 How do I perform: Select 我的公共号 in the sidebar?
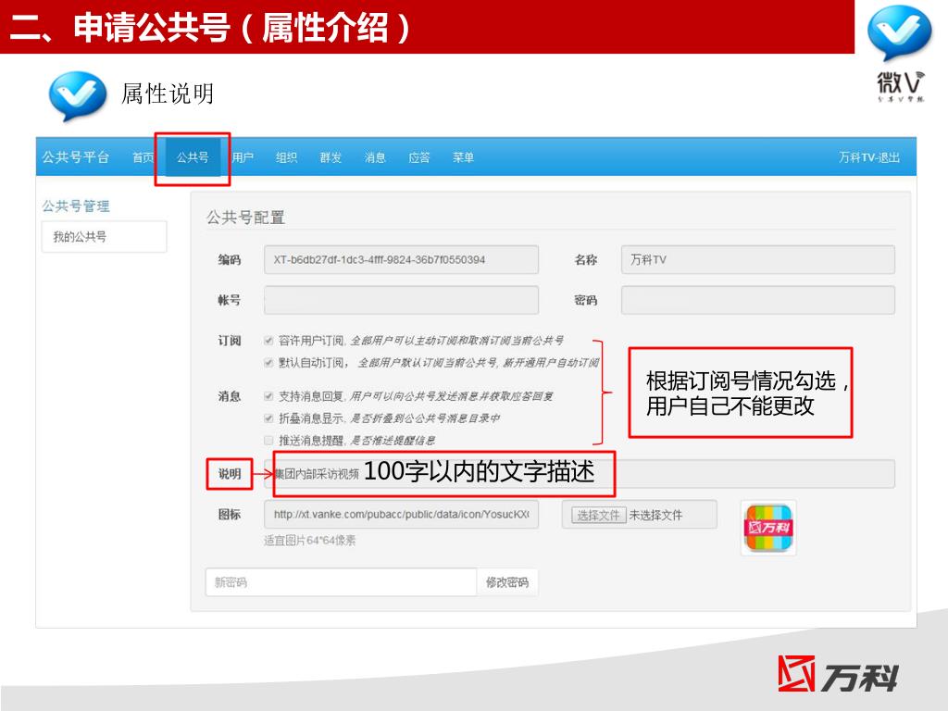point(104,236)
